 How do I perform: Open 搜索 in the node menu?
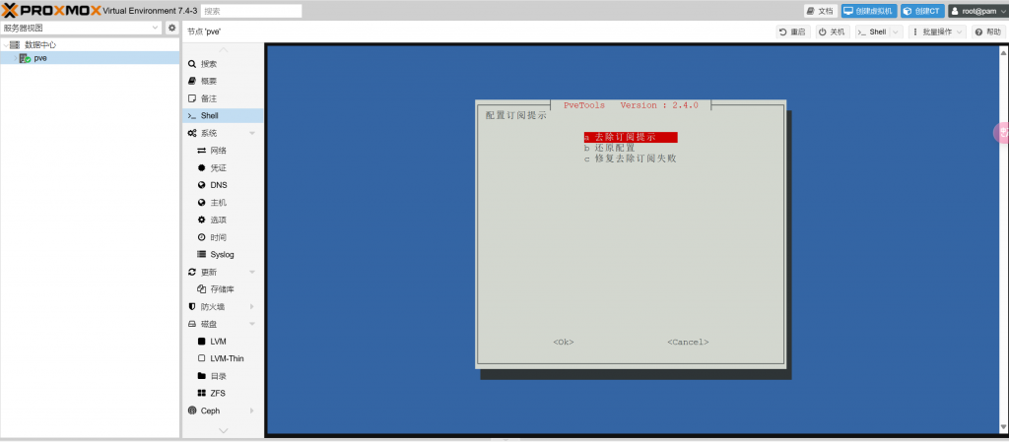point(224,64)
